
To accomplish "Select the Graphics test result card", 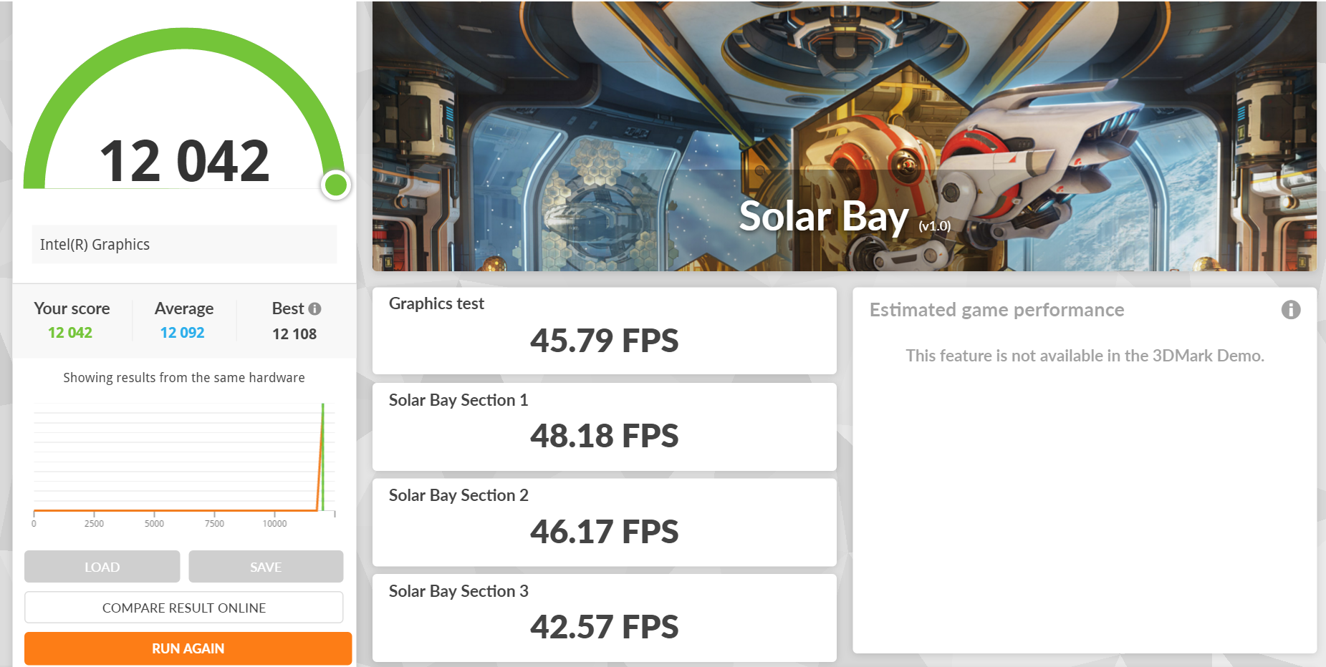I will 604,331.
